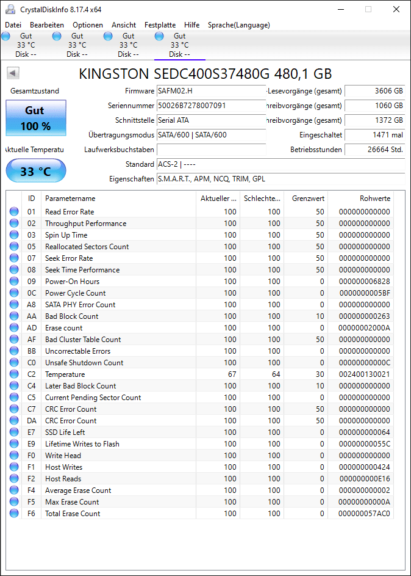Open the Ansicht menu
411x576 pixels.
coord(124,25)
